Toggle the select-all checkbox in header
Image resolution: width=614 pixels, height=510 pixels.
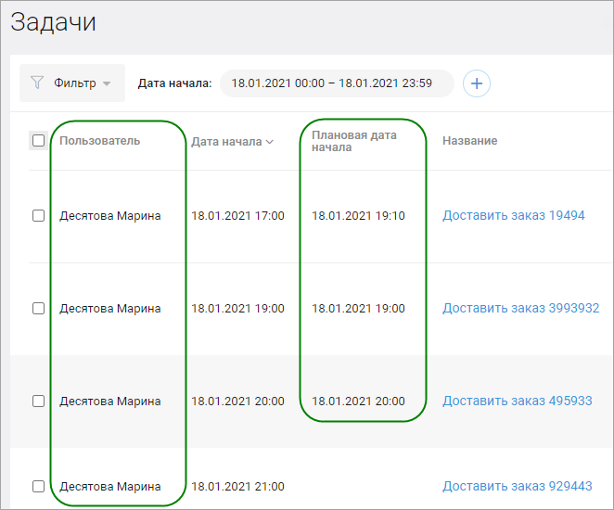coord(38,141)
